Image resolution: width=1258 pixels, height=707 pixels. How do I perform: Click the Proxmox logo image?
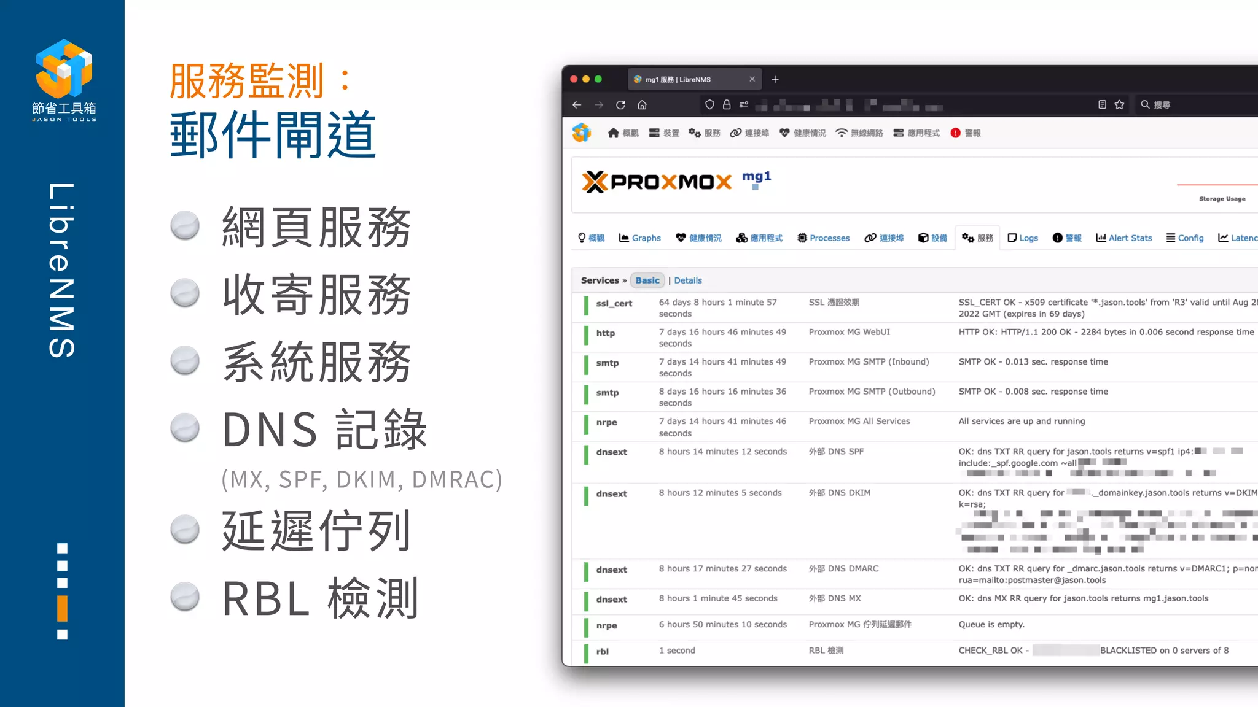click(x=657, y=182)
